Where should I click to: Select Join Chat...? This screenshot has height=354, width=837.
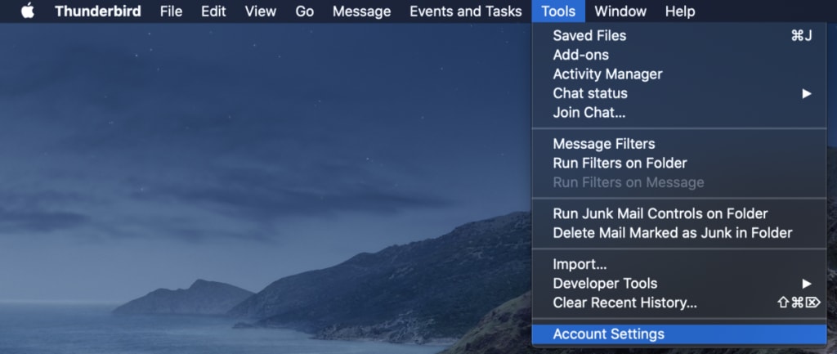click(x=679, y=113)
